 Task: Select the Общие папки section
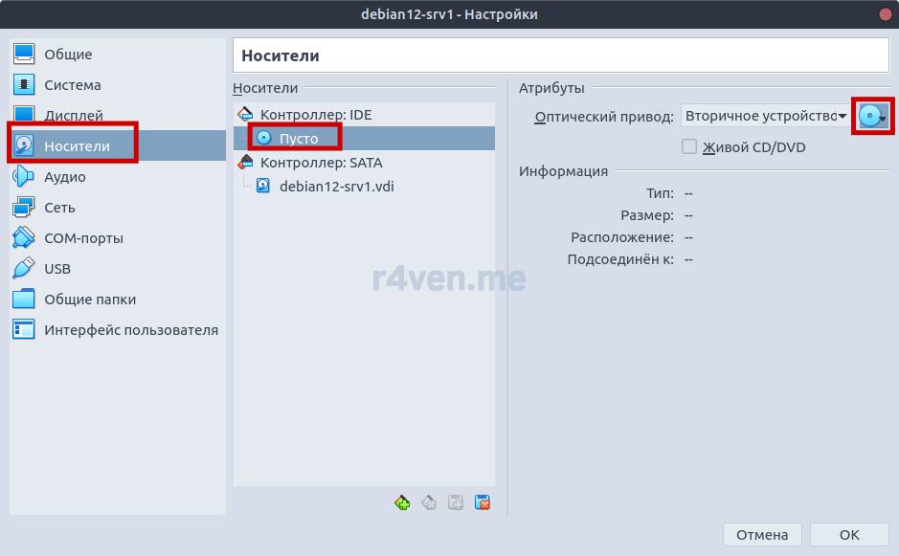pyautogui.click(x=89, y=300)
